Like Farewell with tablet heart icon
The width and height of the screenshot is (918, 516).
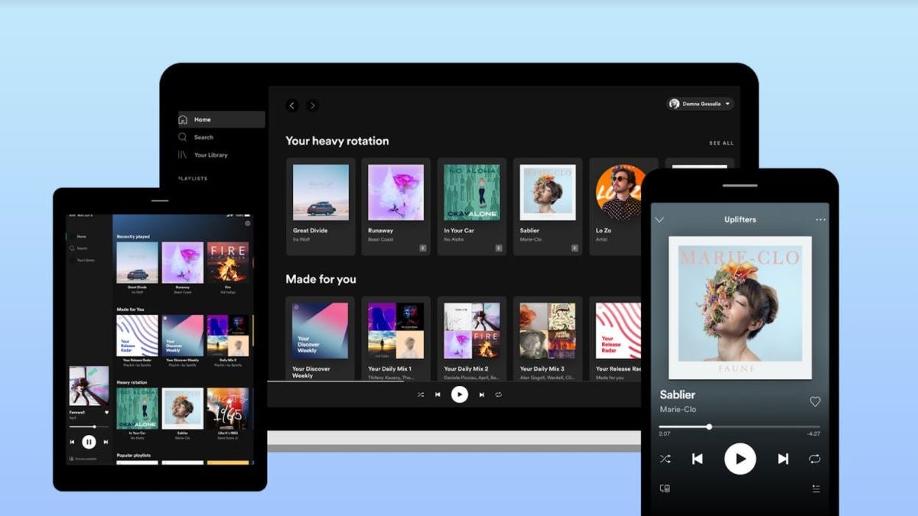pos(106,413)
